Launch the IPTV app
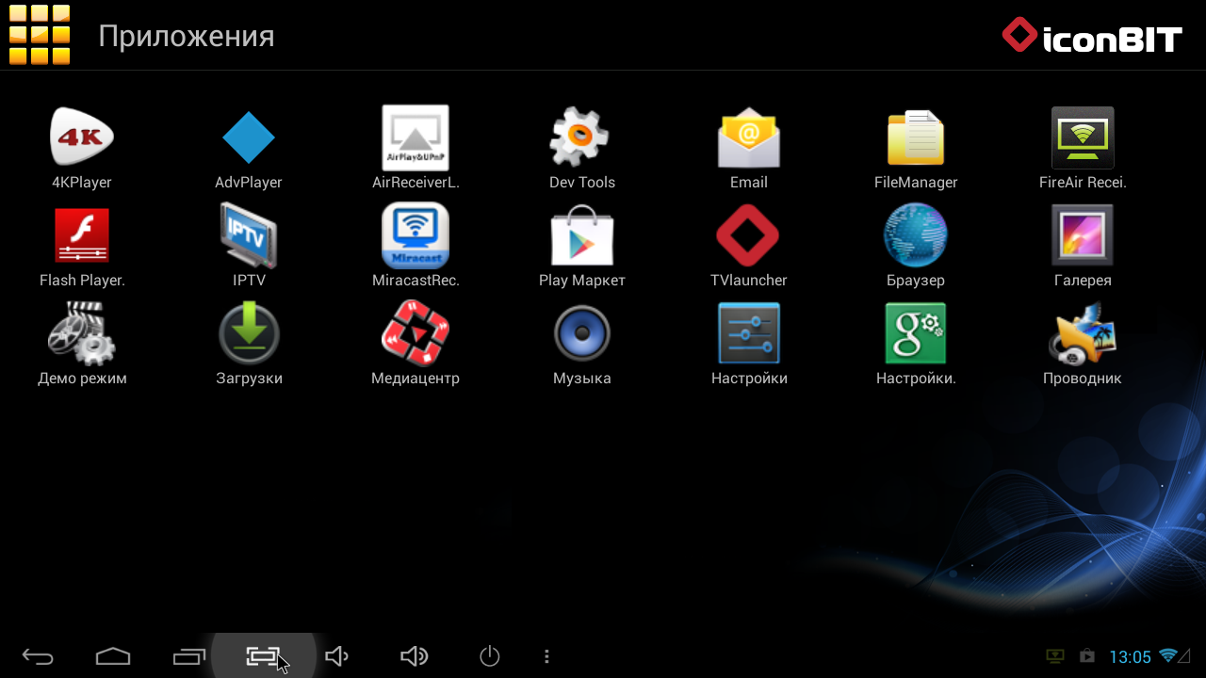The height and width of the screenshot is (678, 1206). click(249, 235)
